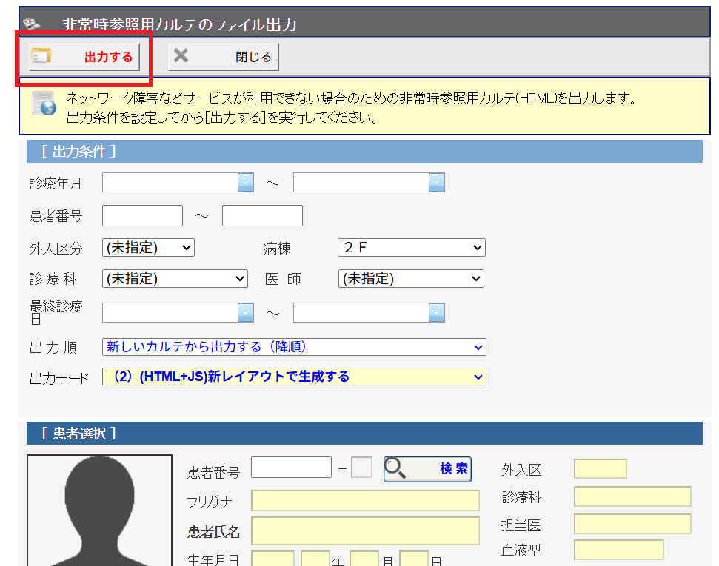Open the 診療年月 start date picker

coord(245,183)
